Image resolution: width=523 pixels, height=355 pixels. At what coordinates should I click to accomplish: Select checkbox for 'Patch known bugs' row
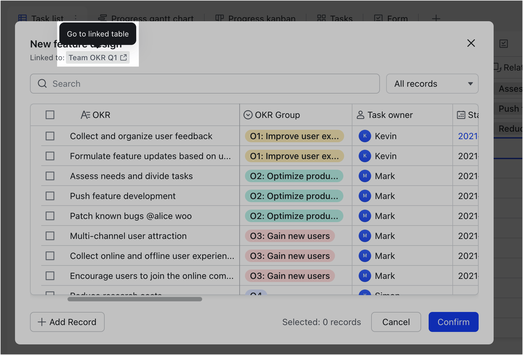click(50, 216)
